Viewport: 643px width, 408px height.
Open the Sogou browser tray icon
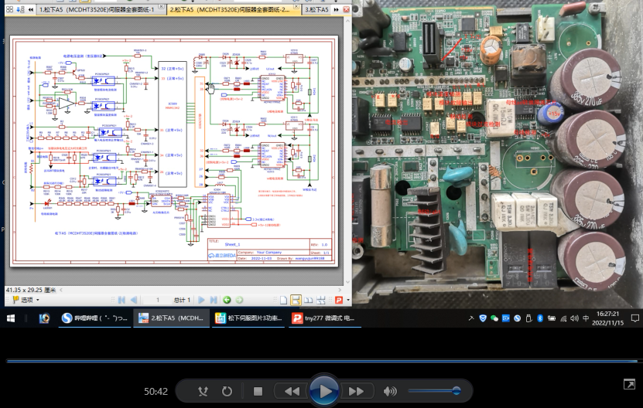coord(517,318)
